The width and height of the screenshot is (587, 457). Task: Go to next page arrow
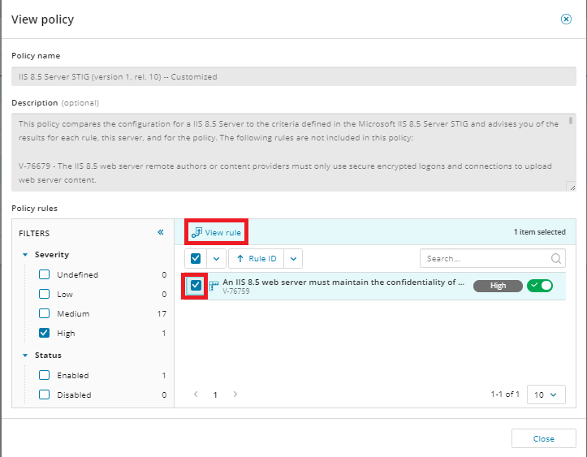(x=235, y=394)
